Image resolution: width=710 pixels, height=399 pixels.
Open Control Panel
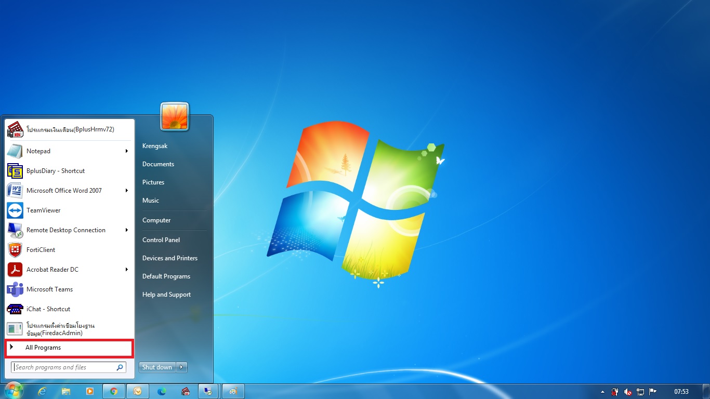(x=161, y=240)
